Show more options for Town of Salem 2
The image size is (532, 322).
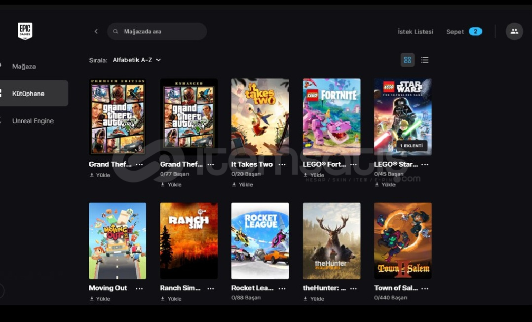point(425,288)
